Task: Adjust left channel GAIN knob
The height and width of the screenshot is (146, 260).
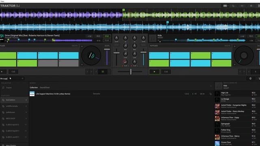Action: (x=117, y=38)
